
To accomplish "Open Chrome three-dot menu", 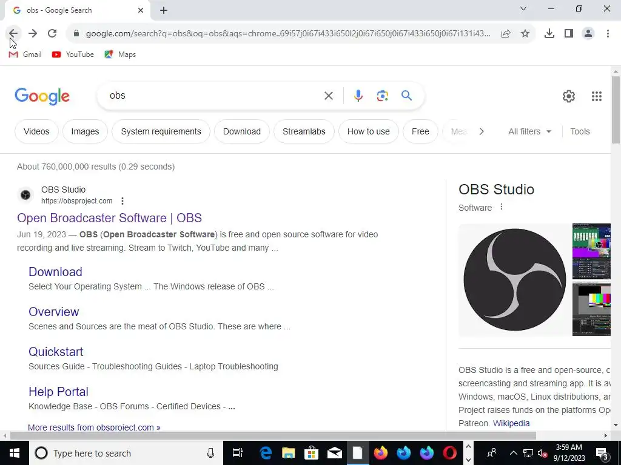I will coord(608,34).
